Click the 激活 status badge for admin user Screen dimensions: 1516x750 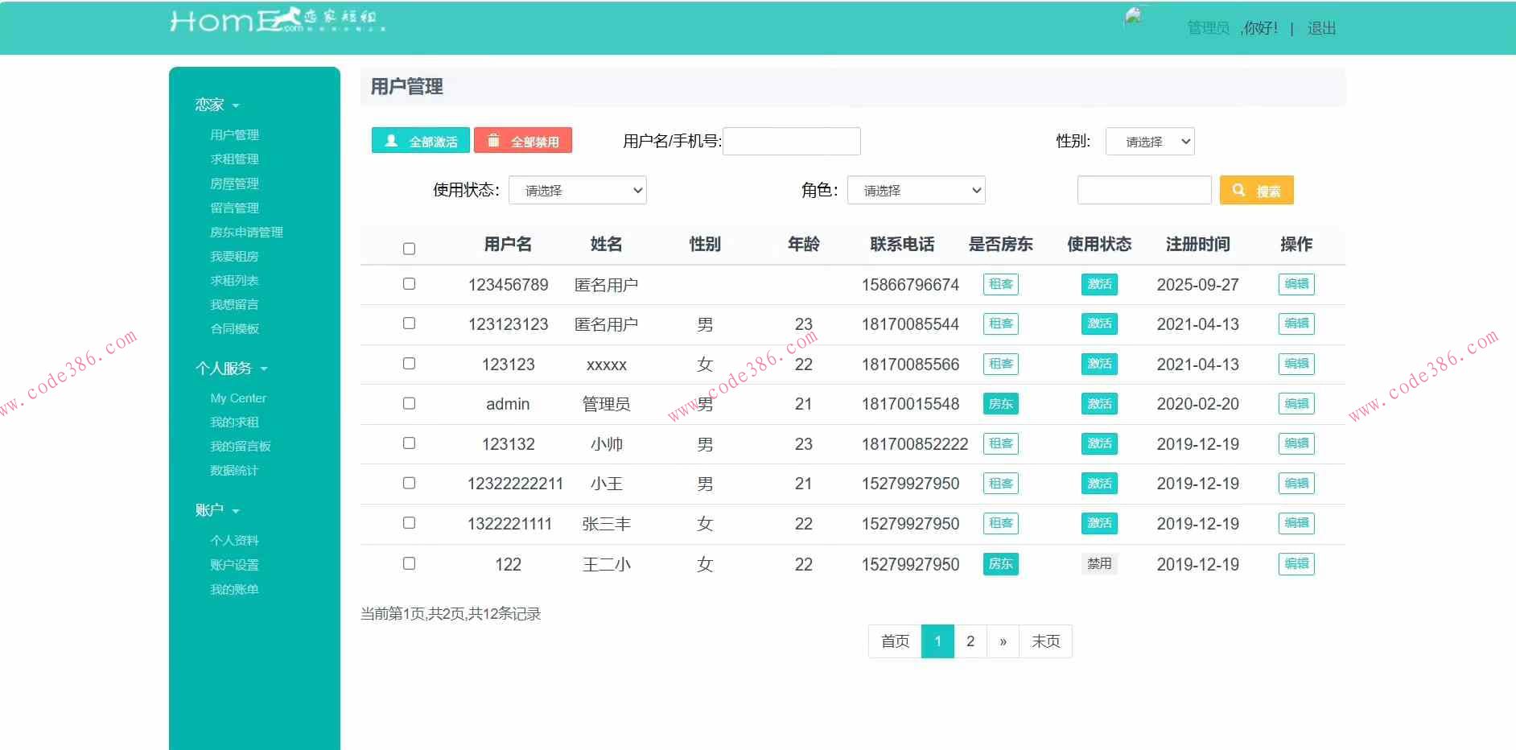tap(1099, 403)
